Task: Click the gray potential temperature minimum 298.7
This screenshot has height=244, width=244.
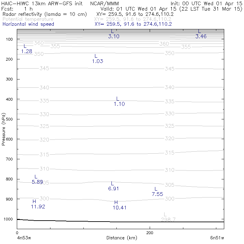Action: coord(168,220)
